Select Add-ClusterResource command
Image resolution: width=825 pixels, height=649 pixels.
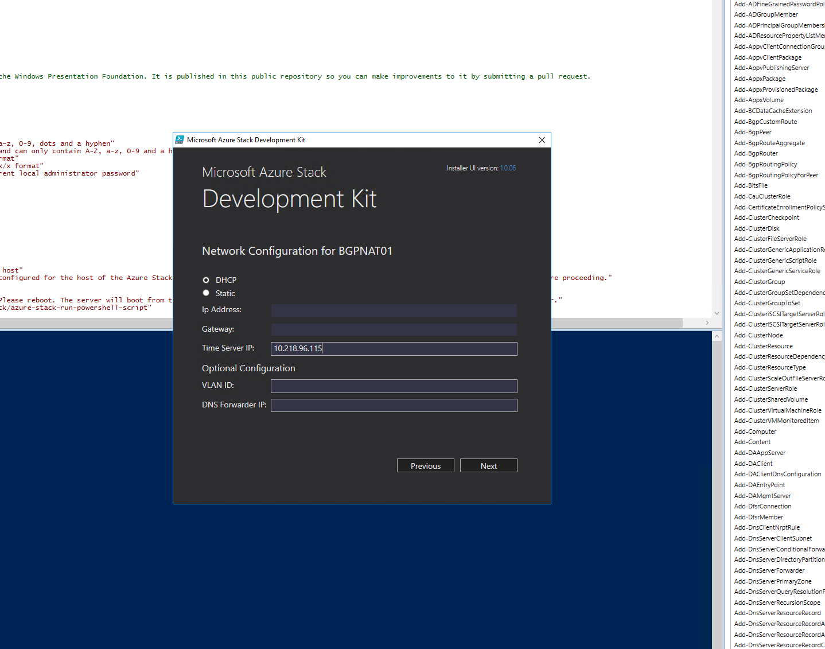coord(764,346)
